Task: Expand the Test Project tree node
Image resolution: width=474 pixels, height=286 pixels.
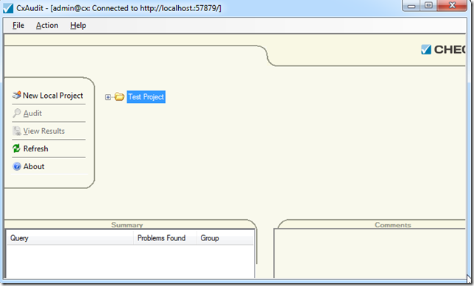Action: pyautogui.click(x=108, y=97)
